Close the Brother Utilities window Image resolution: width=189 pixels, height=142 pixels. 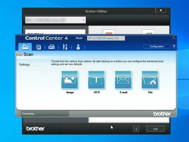coord(161,10)
